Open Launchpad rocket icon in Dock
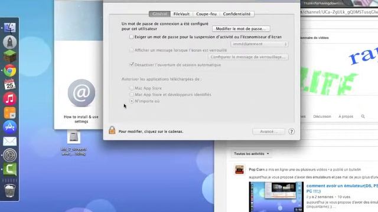 point(9,42)
